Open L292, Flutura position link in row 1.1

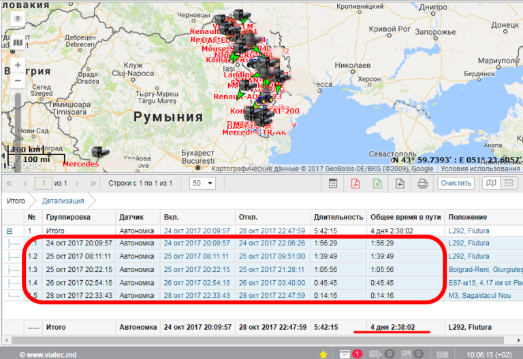[469, 243]
